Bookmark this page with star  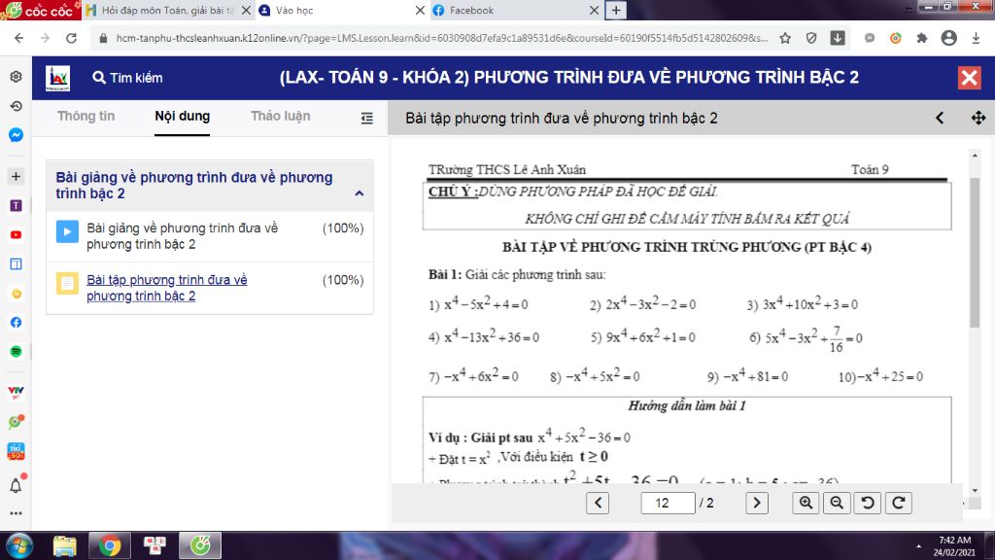click(x=785, y=38)
